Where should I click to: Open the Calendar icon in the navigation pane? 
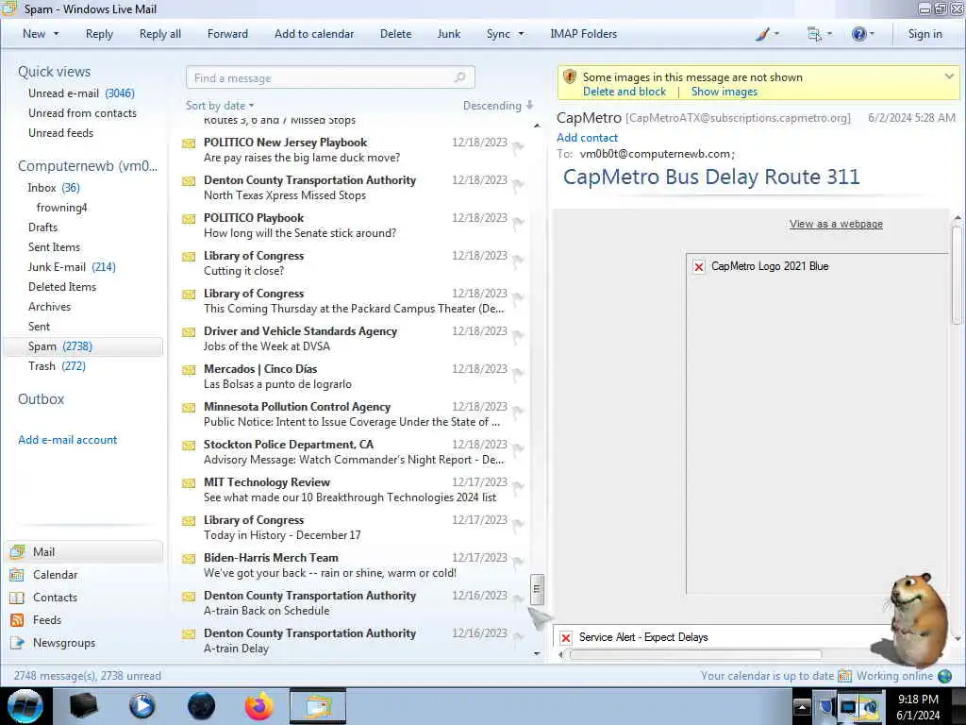click(x=17, y=575)
